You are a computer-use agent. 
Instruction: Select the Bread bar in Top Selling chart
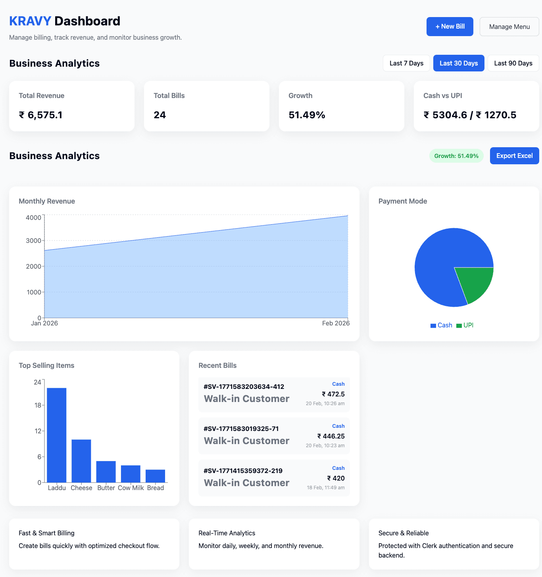pos(156,476)
